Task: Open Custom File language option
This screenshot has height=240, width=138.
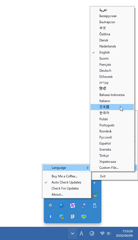Action: 112,168
